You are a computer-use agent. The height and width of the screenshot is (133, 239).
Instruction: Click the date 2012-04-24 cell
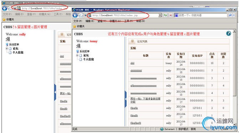click(x=181, y=63)
